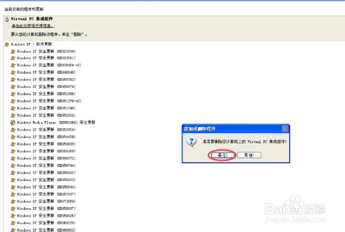Click icon of security update KB957097

[x=13, y=194]
